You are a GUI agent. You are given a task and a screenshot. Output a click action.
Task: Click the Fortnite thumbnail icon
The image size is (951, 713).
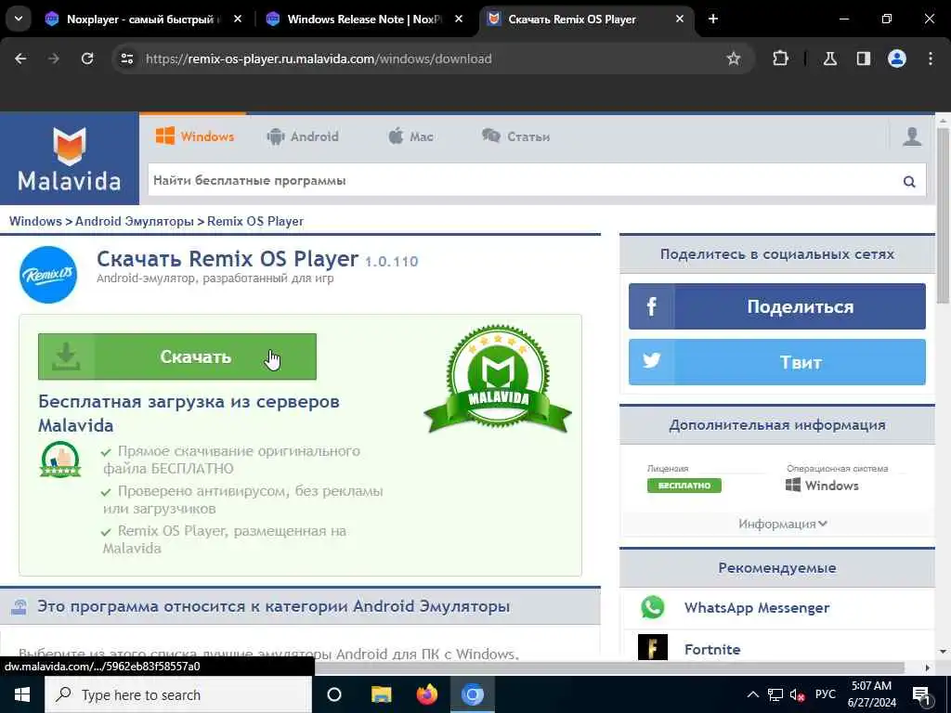point(653,647)
